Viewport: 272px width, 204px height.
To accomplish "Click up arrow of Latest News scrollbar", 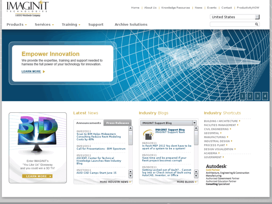I will coord(131,128).
